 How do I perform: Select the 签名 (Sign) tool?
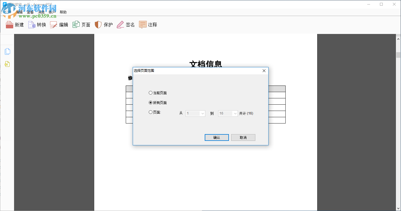[125, 25]
